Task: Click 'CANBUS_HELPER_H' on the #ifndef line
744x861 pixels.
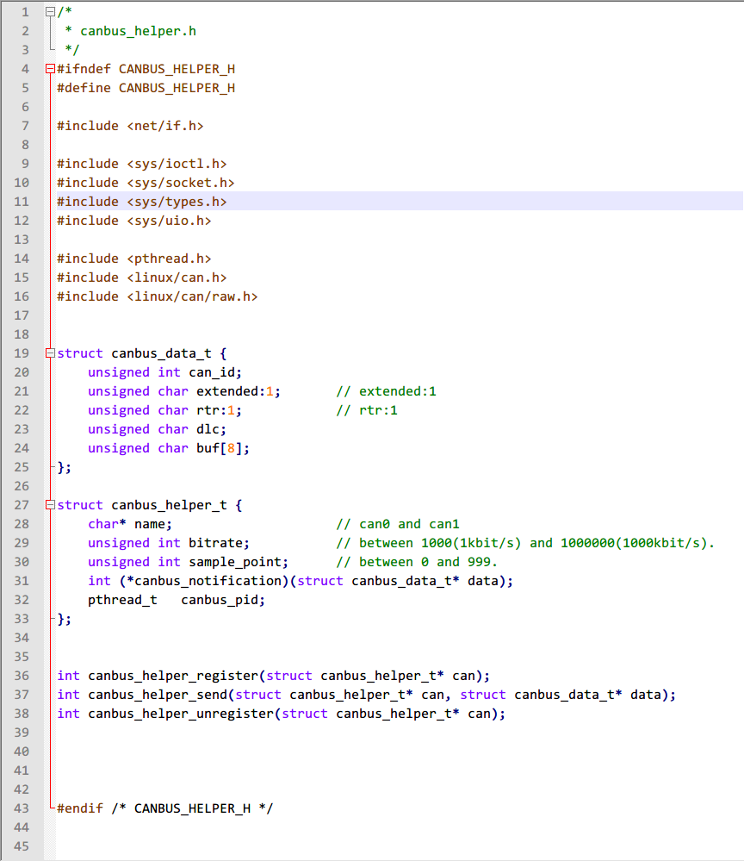Action: 177,69
